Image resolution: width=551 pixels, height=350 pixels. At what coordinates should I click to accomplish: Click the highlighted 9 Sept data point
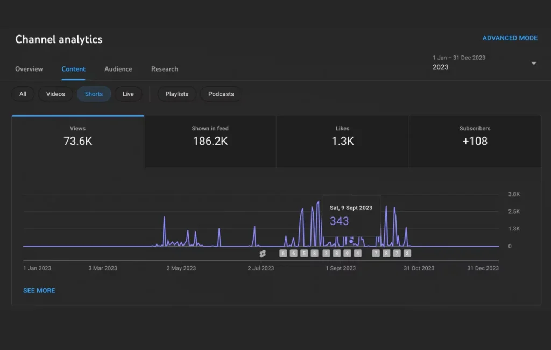pyautogui.click(x=351, y=241)
